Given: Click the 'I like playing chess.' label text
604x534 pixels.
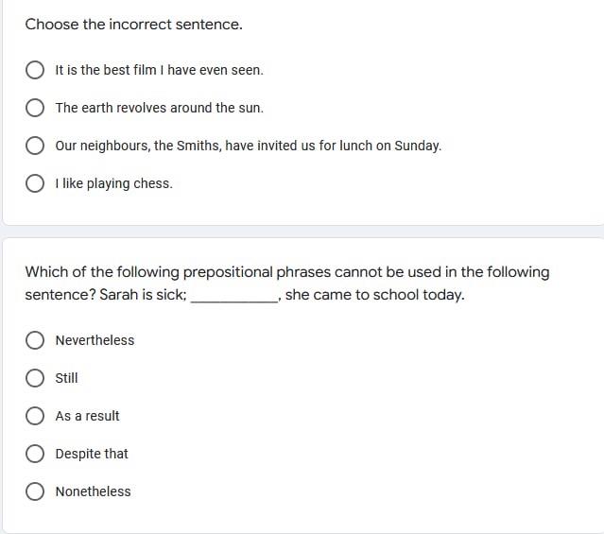Looking at the screenshot, I should 113,183.
